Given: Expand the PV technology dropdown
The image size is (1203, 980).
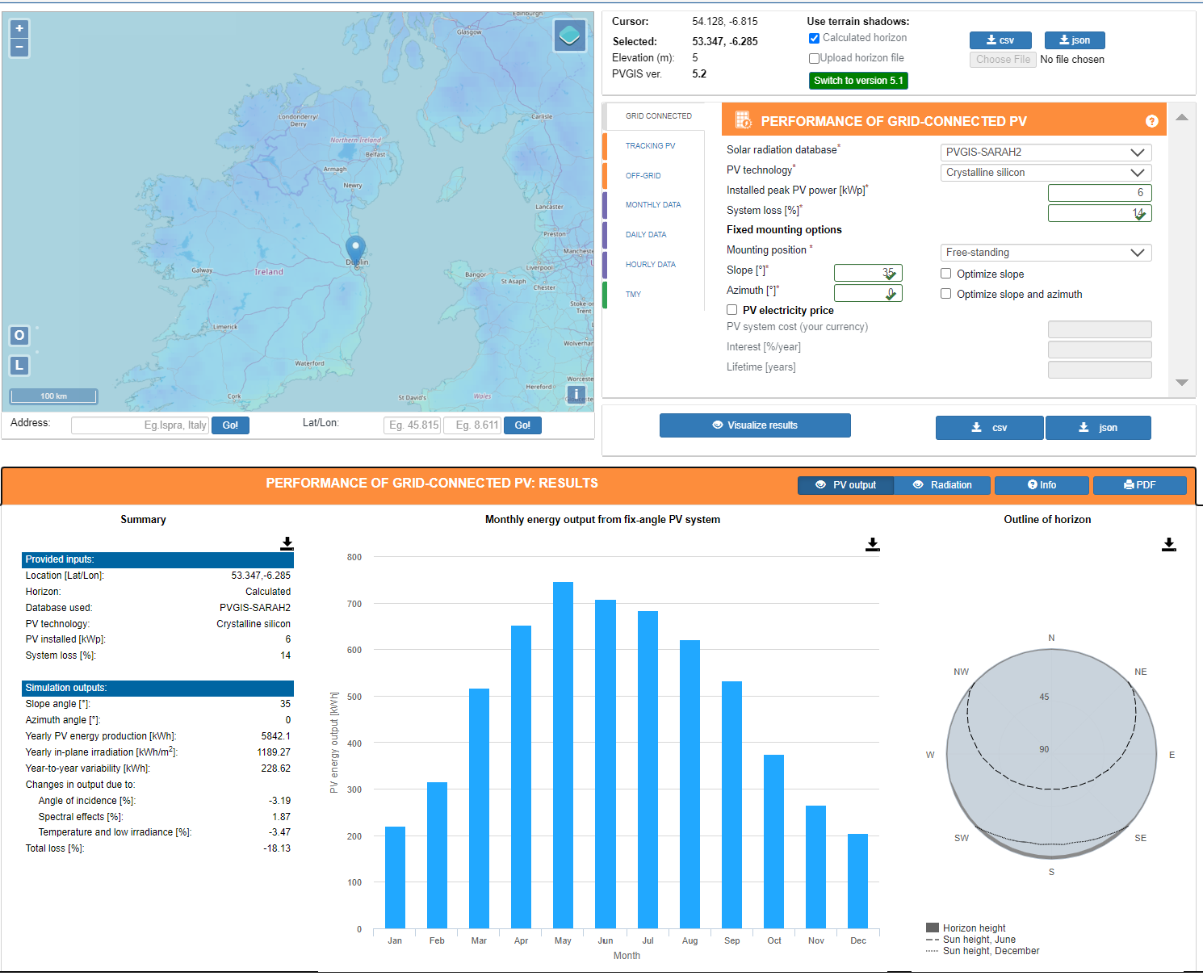Looking at the screenshot, I should 1046,173.
